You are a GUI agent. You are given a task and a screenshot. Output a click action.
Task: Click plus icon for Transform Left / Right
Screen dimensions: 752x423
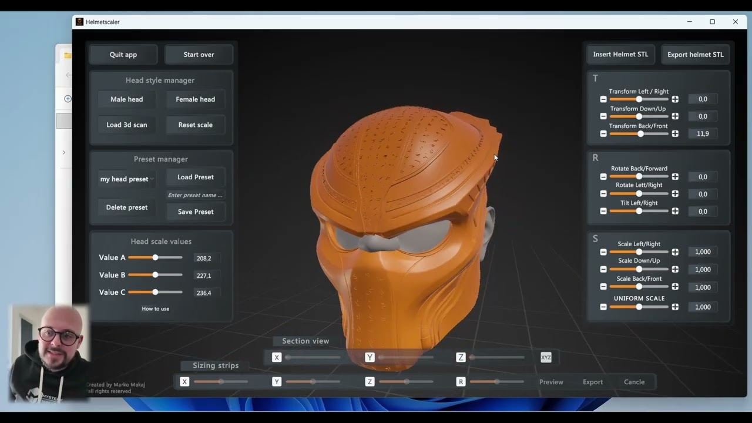pyautogui.click(x=675, y=99)
